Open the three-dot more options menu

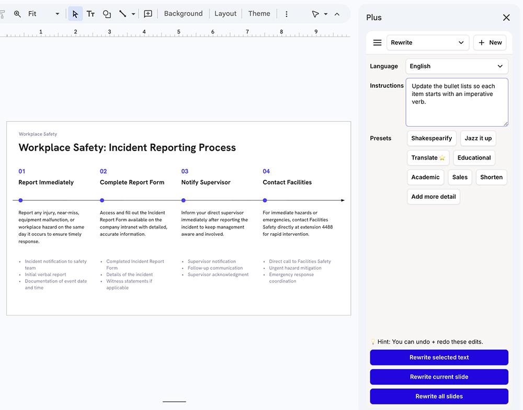coord(286,14)
